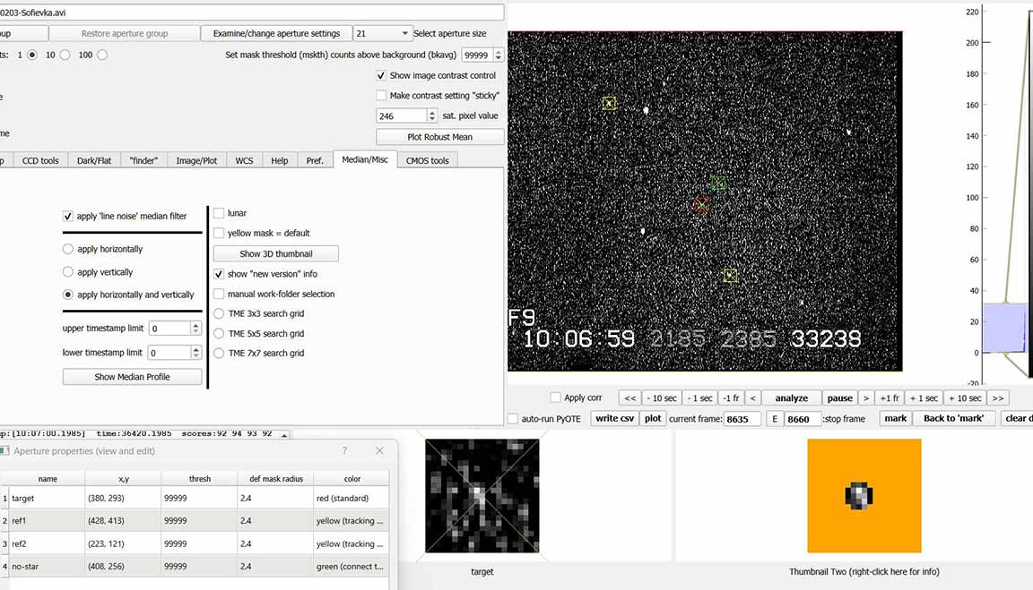The height and width of the screenshot is (590, 1033).
Task: Enable the lunar checkbox
Action: click(220, 213)
